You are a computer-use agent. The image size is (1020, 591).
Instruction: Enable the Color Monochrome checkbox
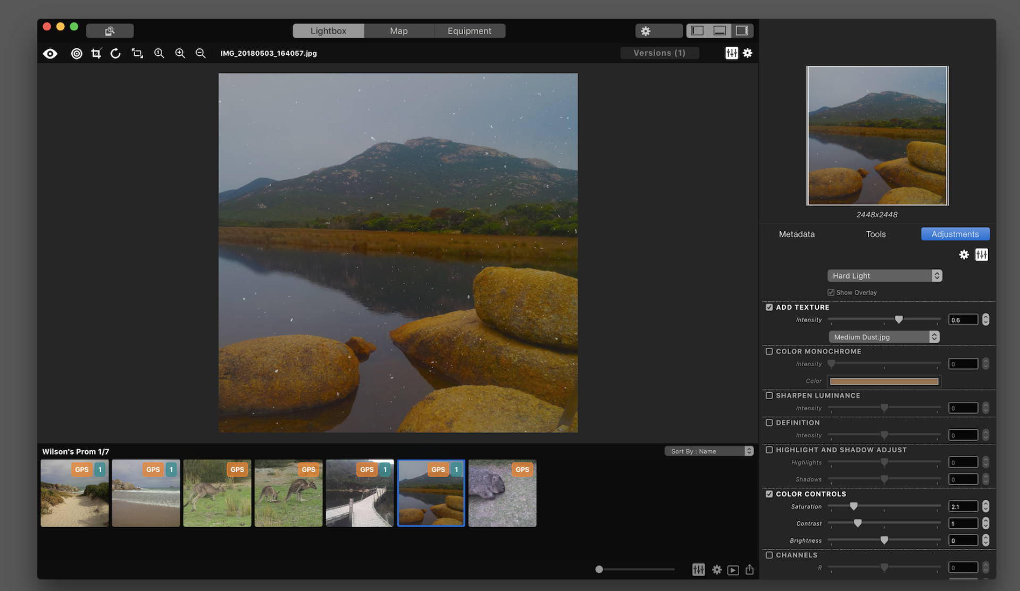[769, 351]
